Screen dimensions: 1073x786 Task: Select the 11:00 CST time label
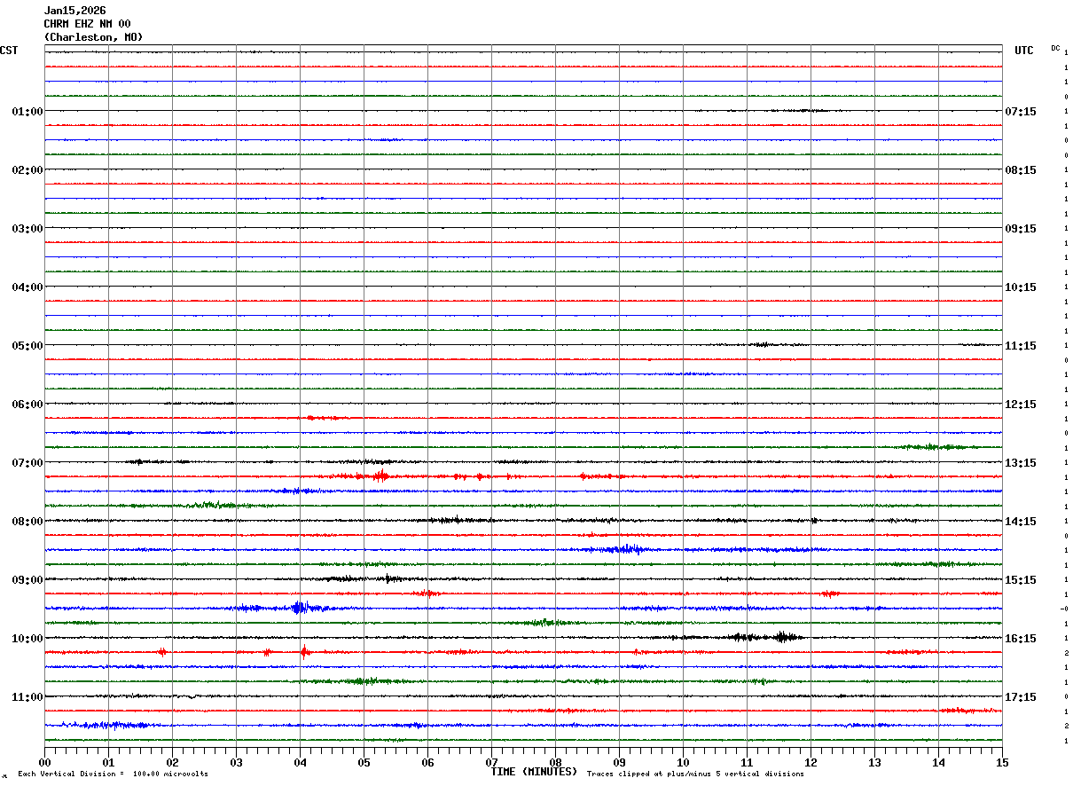point(27,697)
